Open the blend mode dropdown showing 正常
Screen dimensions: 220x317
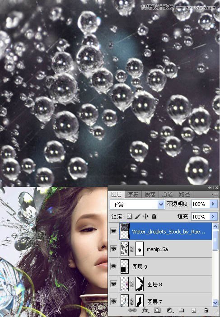click(x=137, y=205)
